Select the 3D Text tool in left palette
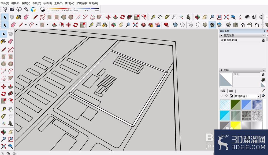Image resolution: width=268 pixels, height=155 pixels. (11, 123)
